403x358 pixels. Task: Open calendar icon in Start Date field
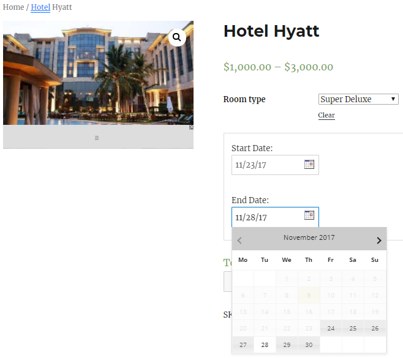(x=309, y=165)
